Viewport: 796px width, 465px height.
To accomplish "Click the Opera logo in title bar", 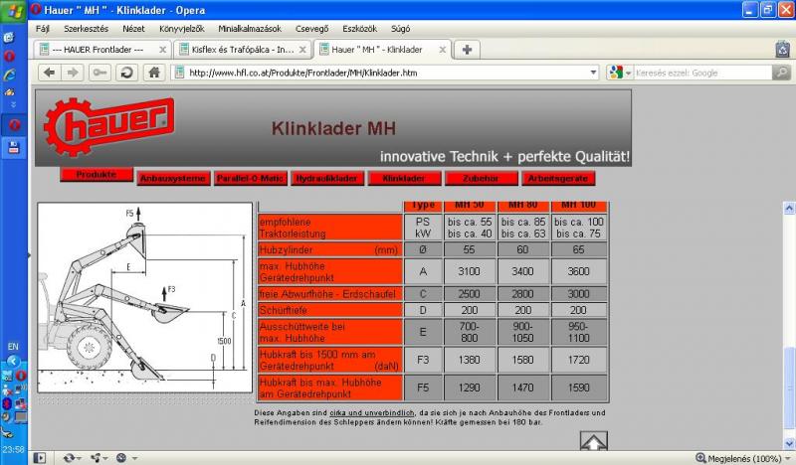I will (36, 9).
